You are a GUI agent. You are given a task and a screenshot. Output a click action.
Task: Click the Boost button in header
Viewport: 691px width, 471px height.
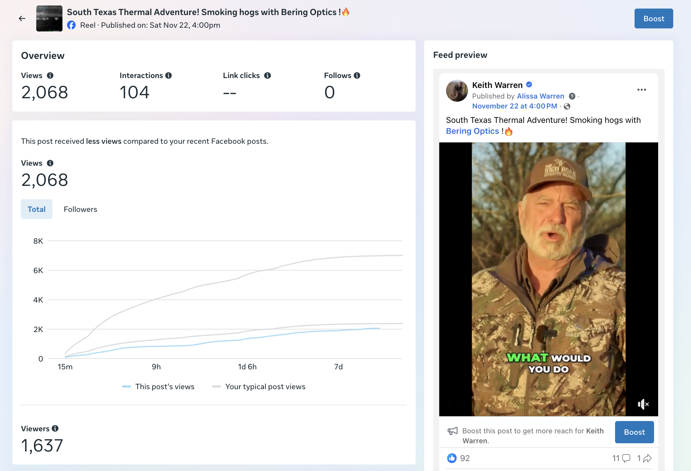(x=653, y=18)
